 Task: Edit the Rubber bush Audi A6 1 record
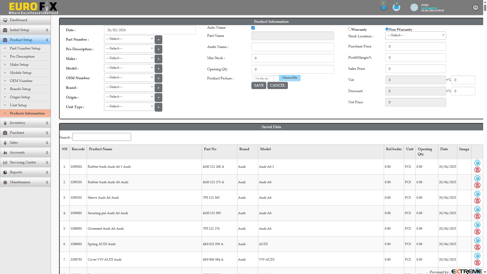pos(477,163)
